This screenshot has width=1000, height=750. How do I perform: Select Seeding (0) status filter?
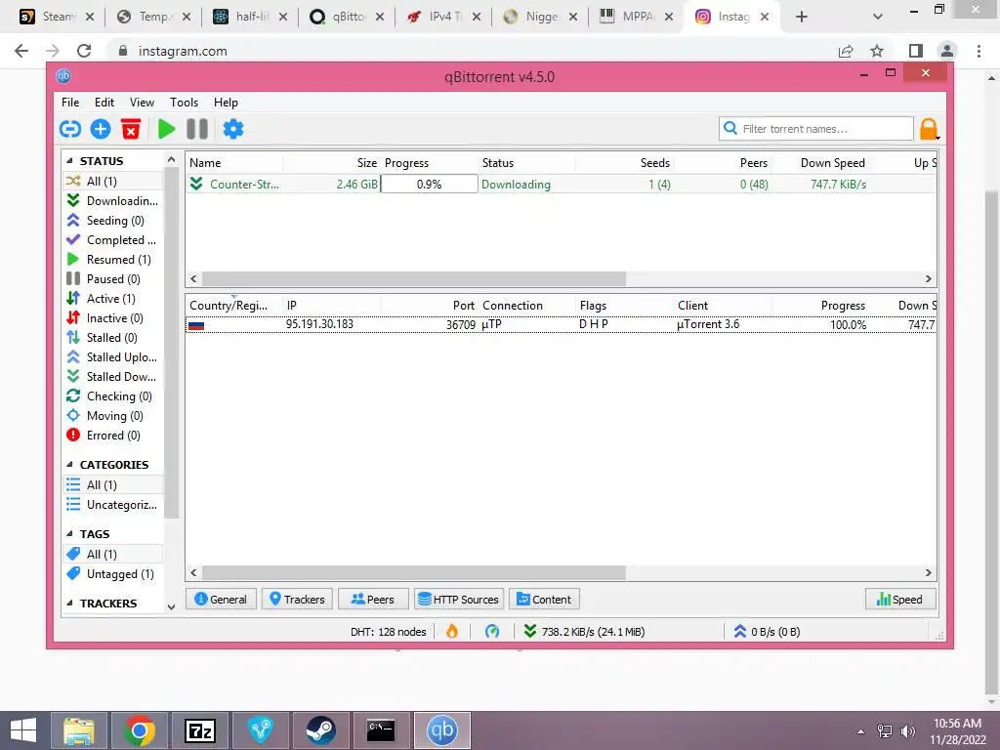pos(113,220)
